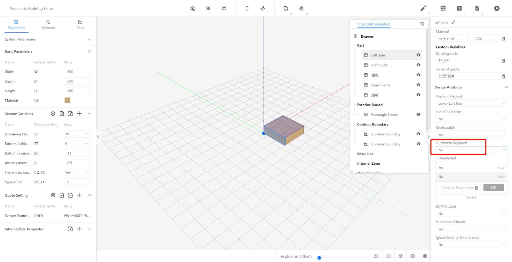The image size is (512, 262).
Task: Open the Parts tab
Action: [x=80, y=25]
